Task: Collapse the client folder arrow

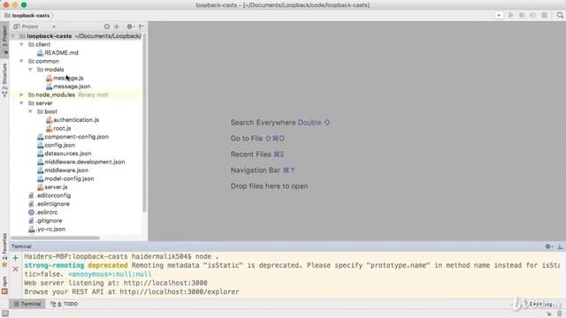Action: pos(21,44)
